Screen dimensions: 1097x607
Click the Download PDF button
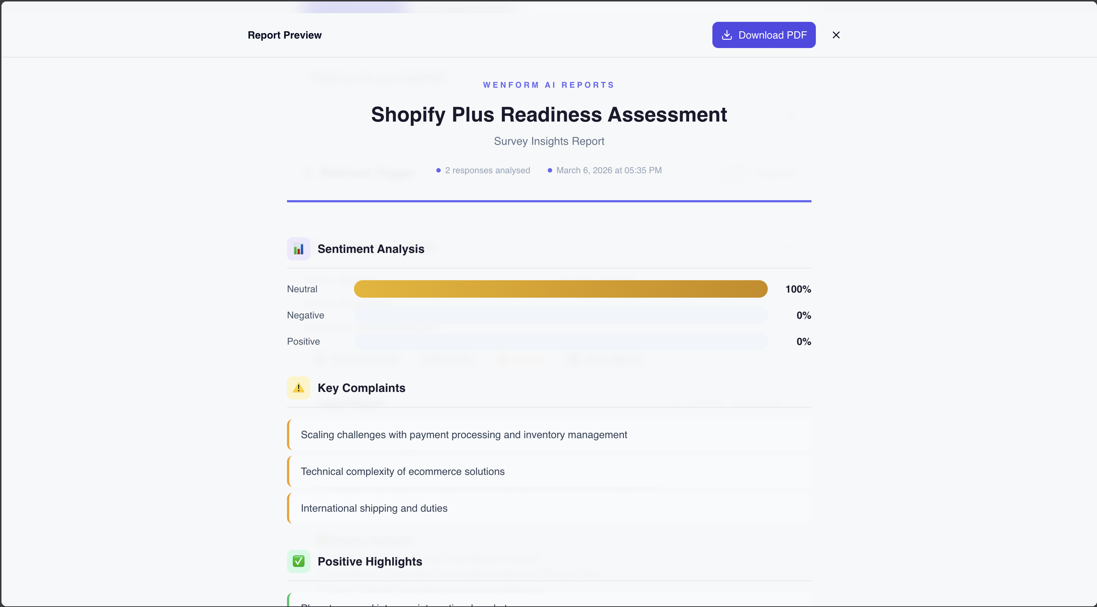tap(763, 35)
